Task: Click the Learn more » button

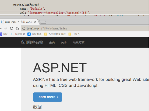Action: coord(48,97)
